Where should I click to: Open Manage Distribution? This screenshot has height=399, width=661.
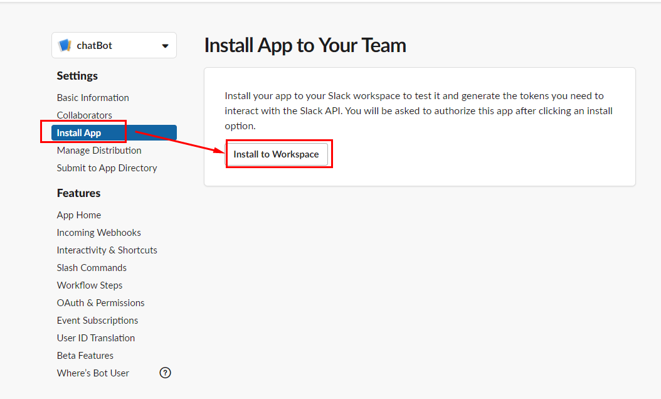(99, 151)
